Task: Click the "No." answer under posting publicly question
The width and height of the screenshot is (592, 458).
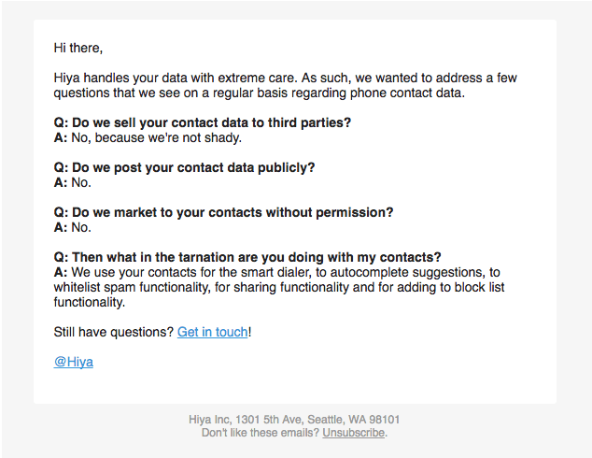Action: tap(81, 182)
